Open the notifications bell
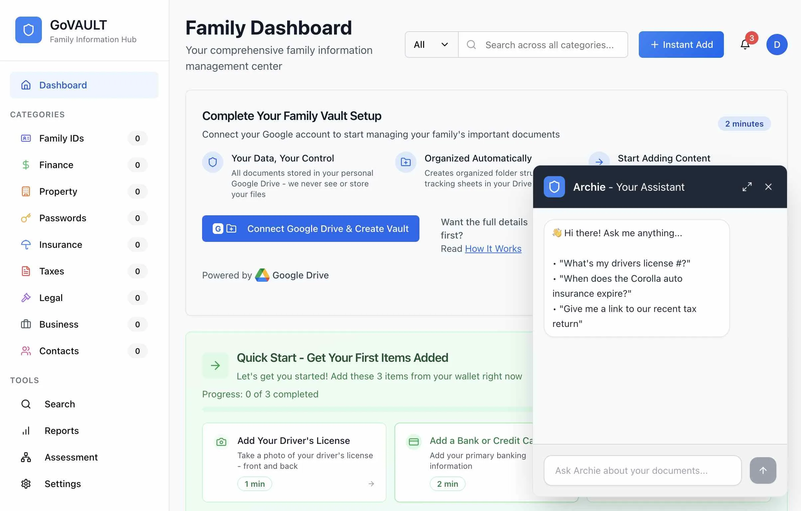This screenshot has width=801, height=511. click(x=745, y=44)
